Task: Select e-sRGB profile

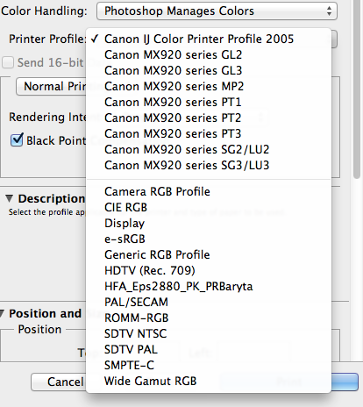Action: pos(209,239)
